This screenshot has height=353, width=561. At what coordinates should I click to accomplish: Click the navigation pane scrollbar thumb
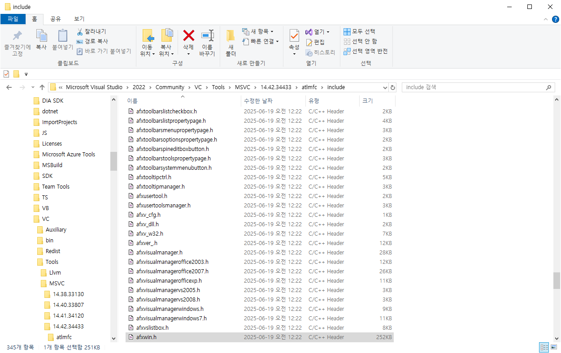(113, 161)
